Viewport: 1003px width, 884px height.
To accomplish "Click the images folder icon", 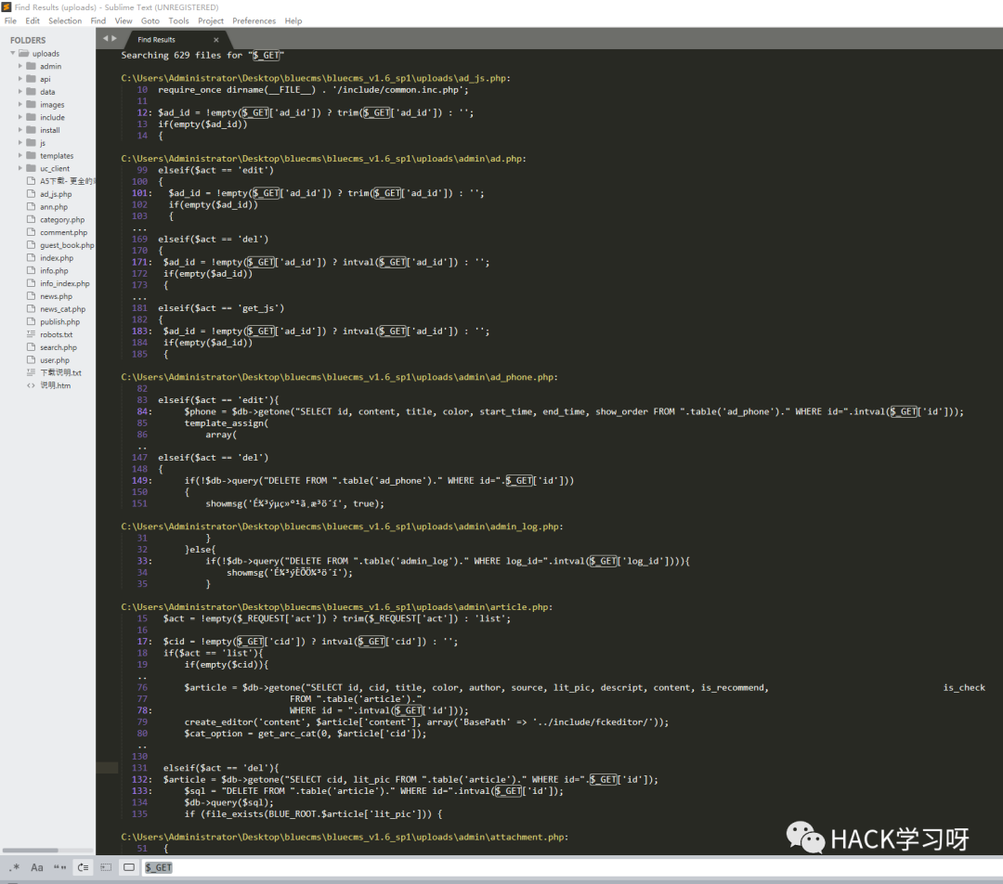I will coord(31,104).
